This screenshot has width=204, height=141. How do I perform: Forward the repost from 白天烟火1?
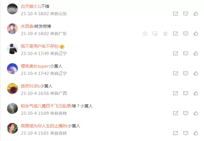[x=176, y=14]
